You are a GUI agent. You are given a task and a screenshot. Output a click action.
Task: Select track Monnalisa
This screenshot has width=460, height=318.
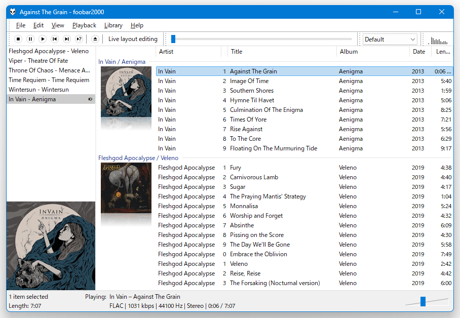[x=304, y=206]
